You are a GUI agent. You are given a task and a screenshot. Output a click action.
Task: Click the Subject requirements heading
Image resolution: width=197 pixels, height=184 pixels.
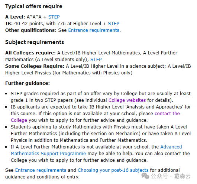point(35,42)
